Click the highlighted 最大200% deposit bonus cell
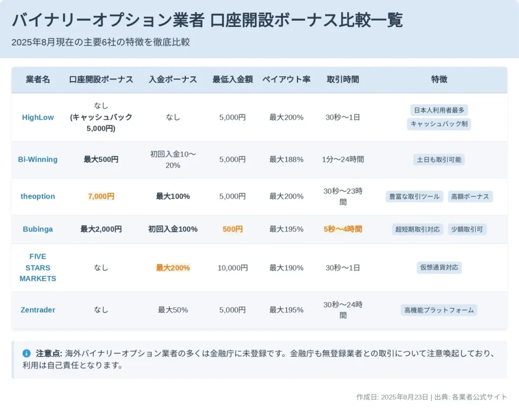Viewport: 519px width, 415px height. [x=173, y=268]
